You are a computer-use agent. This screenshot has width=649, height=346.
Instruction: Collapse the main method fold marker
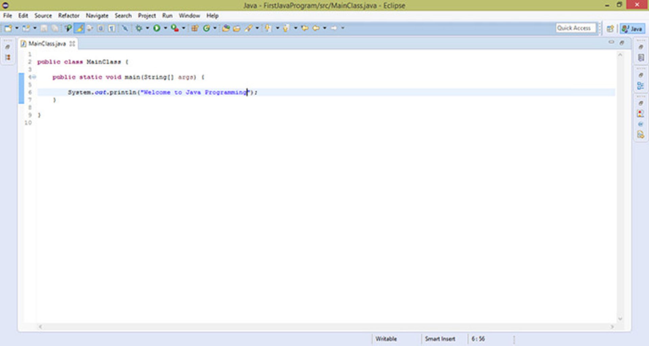(x=34, y=77)
